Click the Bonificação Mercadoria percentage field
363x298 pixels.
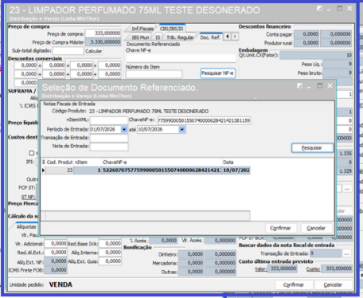(191, 263)
